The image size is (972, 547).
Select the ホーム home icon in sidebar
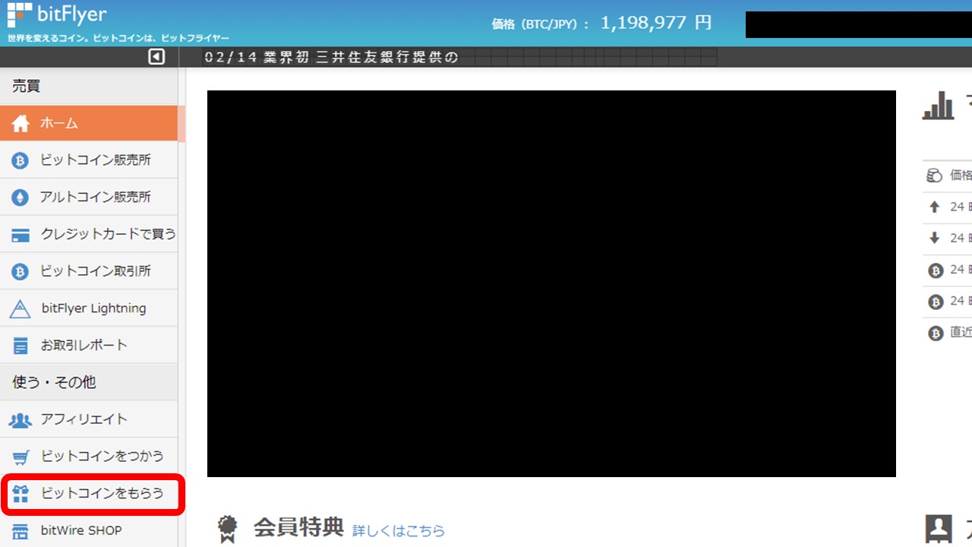pos(21,122)
